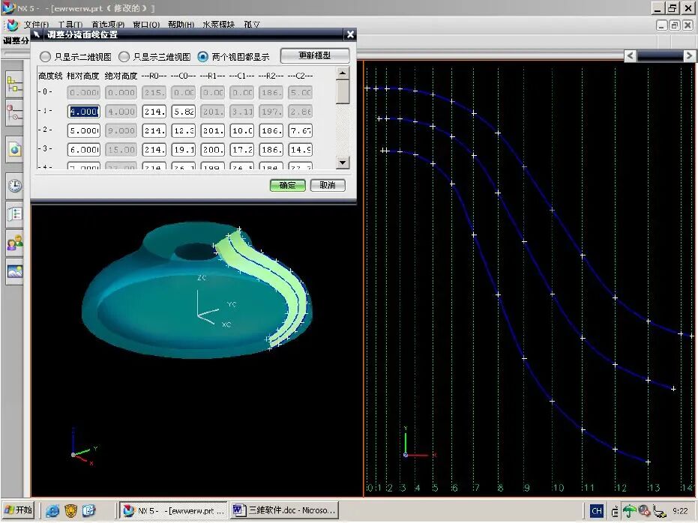The image size is (698, 523).
Task: Launch Internet Explorer from quick launch
Action: point(52,510)
